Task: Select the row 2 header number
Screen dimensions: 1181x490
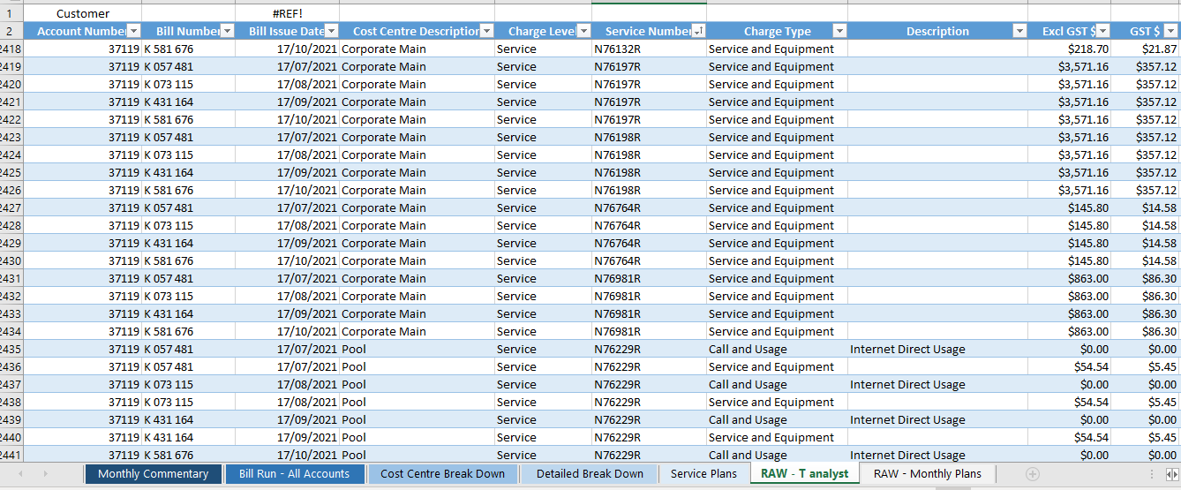Action: click(11, 31)
